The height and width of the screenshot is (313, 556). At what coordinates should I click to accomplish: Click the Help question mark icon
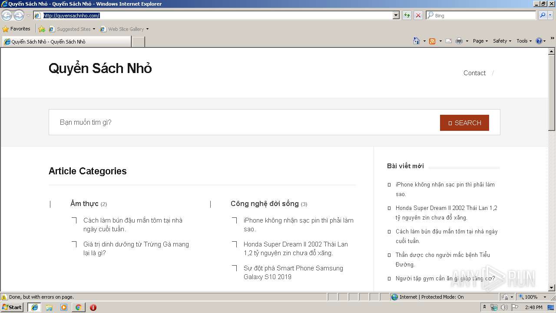coord(539,41)
